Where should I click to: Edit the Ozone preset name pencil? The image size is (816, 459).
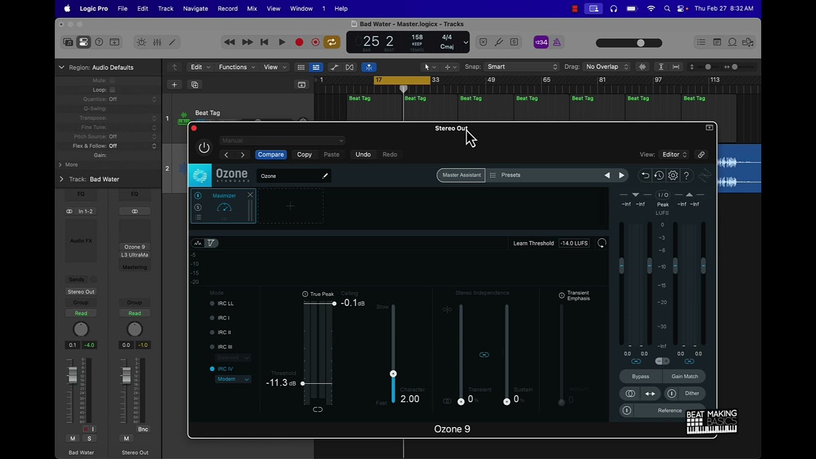click(x=325, y=176)
